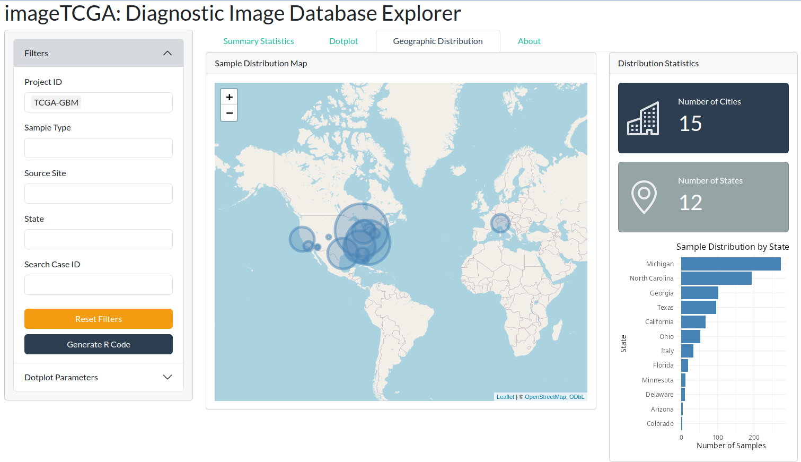
Task: Open the State filter dropdown
Action: click(99, 239)
